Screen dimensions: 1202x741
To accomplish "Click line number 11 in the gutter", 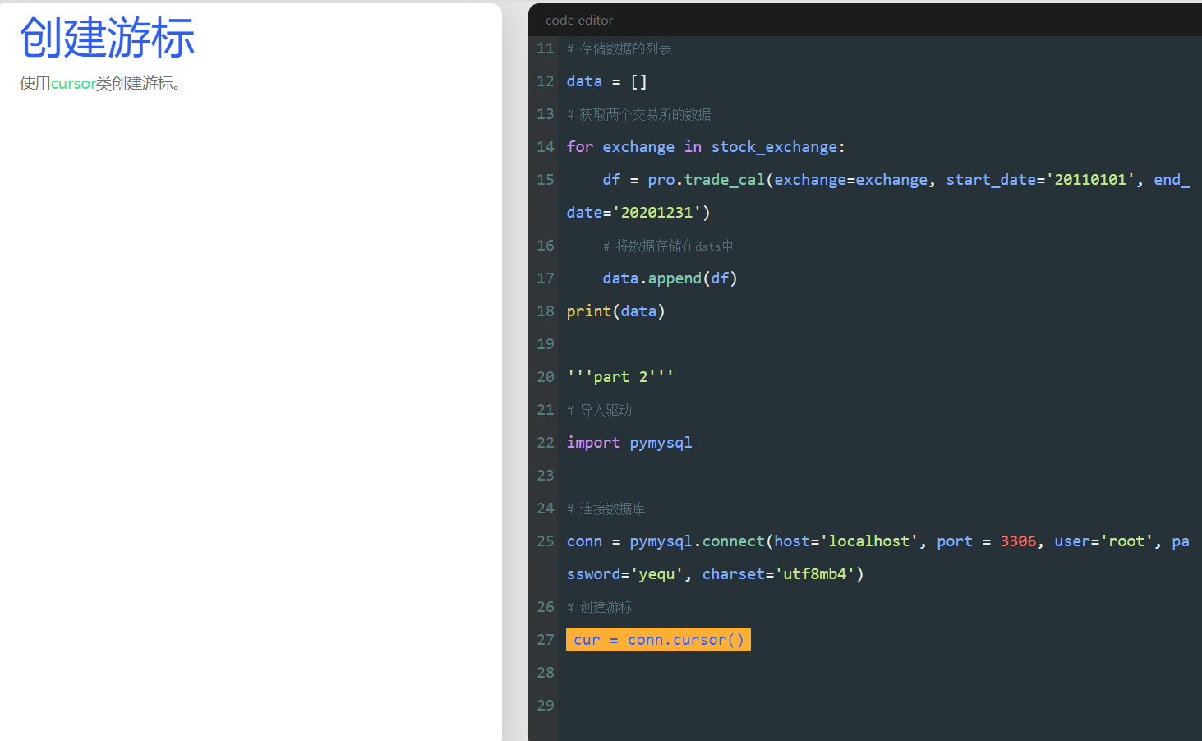I will click(546, 48).
